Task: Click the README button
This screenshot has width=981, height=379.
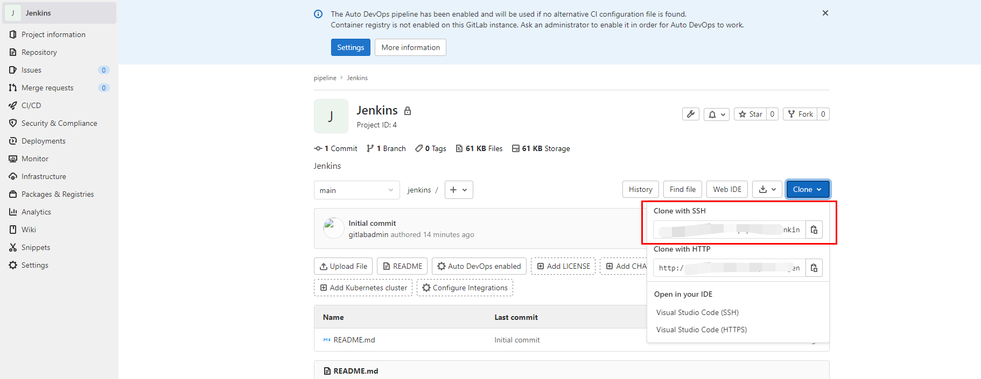Action: coord(402,266)
